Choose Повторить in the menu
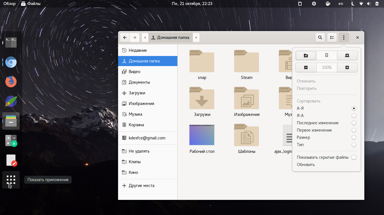384x215 pixels. [326, 88]
